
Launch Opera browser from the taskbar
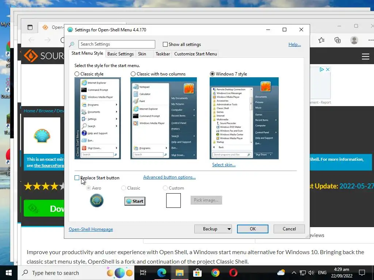233,273
